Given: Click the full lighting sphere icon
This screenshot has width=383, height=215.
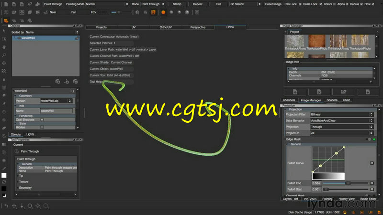Looking at the screenshot, I should [187, 12].
